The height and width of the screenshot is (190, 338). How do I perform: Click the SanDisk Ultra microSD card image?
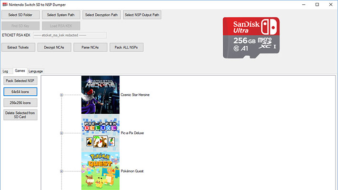251,38
